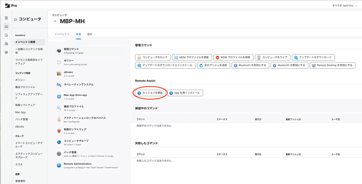362x184 pixels.
Task: Click Bluetooth icon on Bluetooth を有効にする
Action: tap(236, 65)
